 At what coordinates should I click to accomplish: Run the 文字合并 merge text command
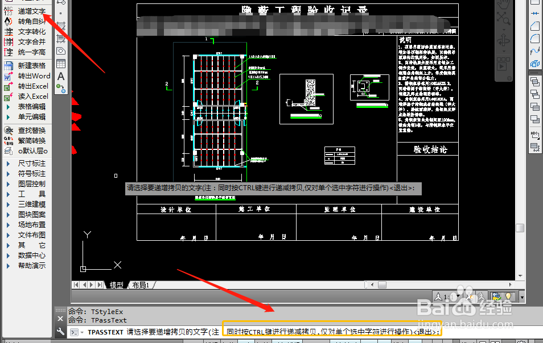(x=25, y=42)
